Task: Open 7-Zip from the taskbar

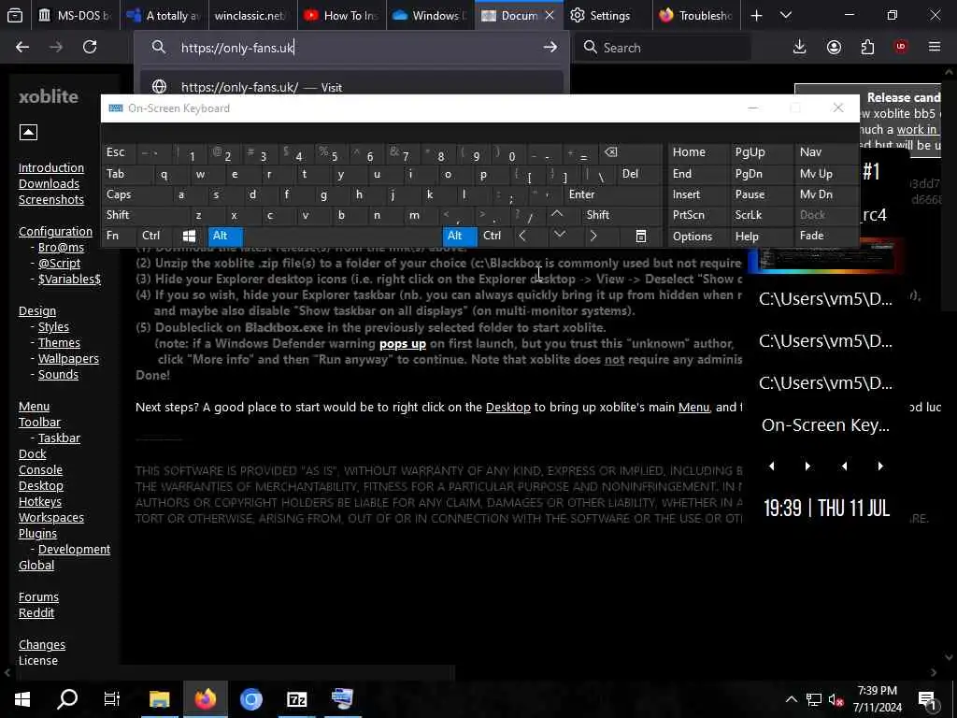Action: (296, 699)
